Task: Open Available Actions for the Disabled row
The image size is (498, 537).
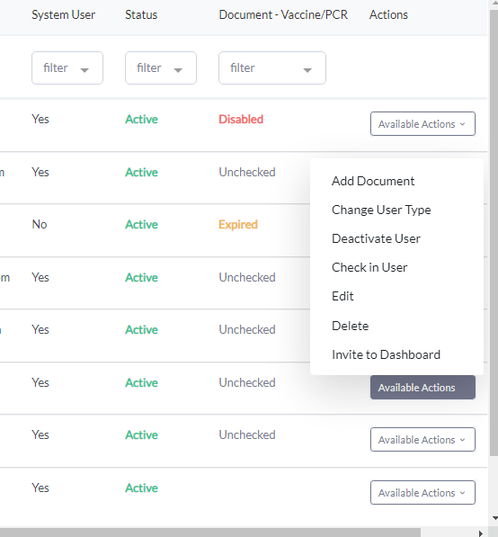Action: tap(422, 123)
